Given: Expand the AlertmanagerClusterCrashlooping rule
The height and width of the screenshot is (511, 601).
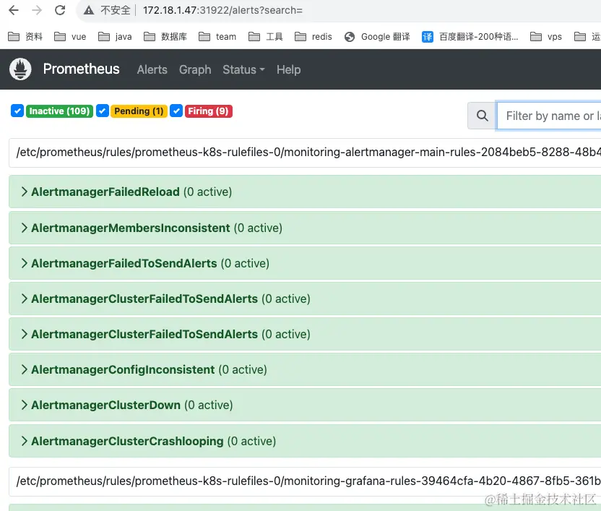Looking at the screenshot, I should pos(305,441).
